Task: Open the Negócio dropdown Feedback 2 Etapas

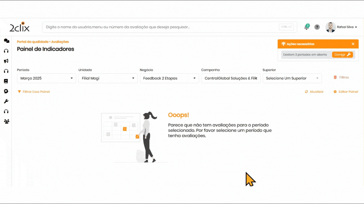Action: 169,78
